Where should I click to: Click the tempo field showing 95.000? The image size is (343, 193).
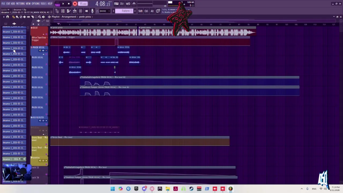[x=83, y=4]
